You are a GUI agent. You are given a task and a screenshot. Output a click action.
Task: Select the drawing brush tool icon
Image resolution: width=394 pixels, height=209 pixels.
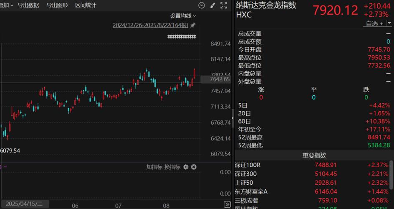tap(212, 5)
